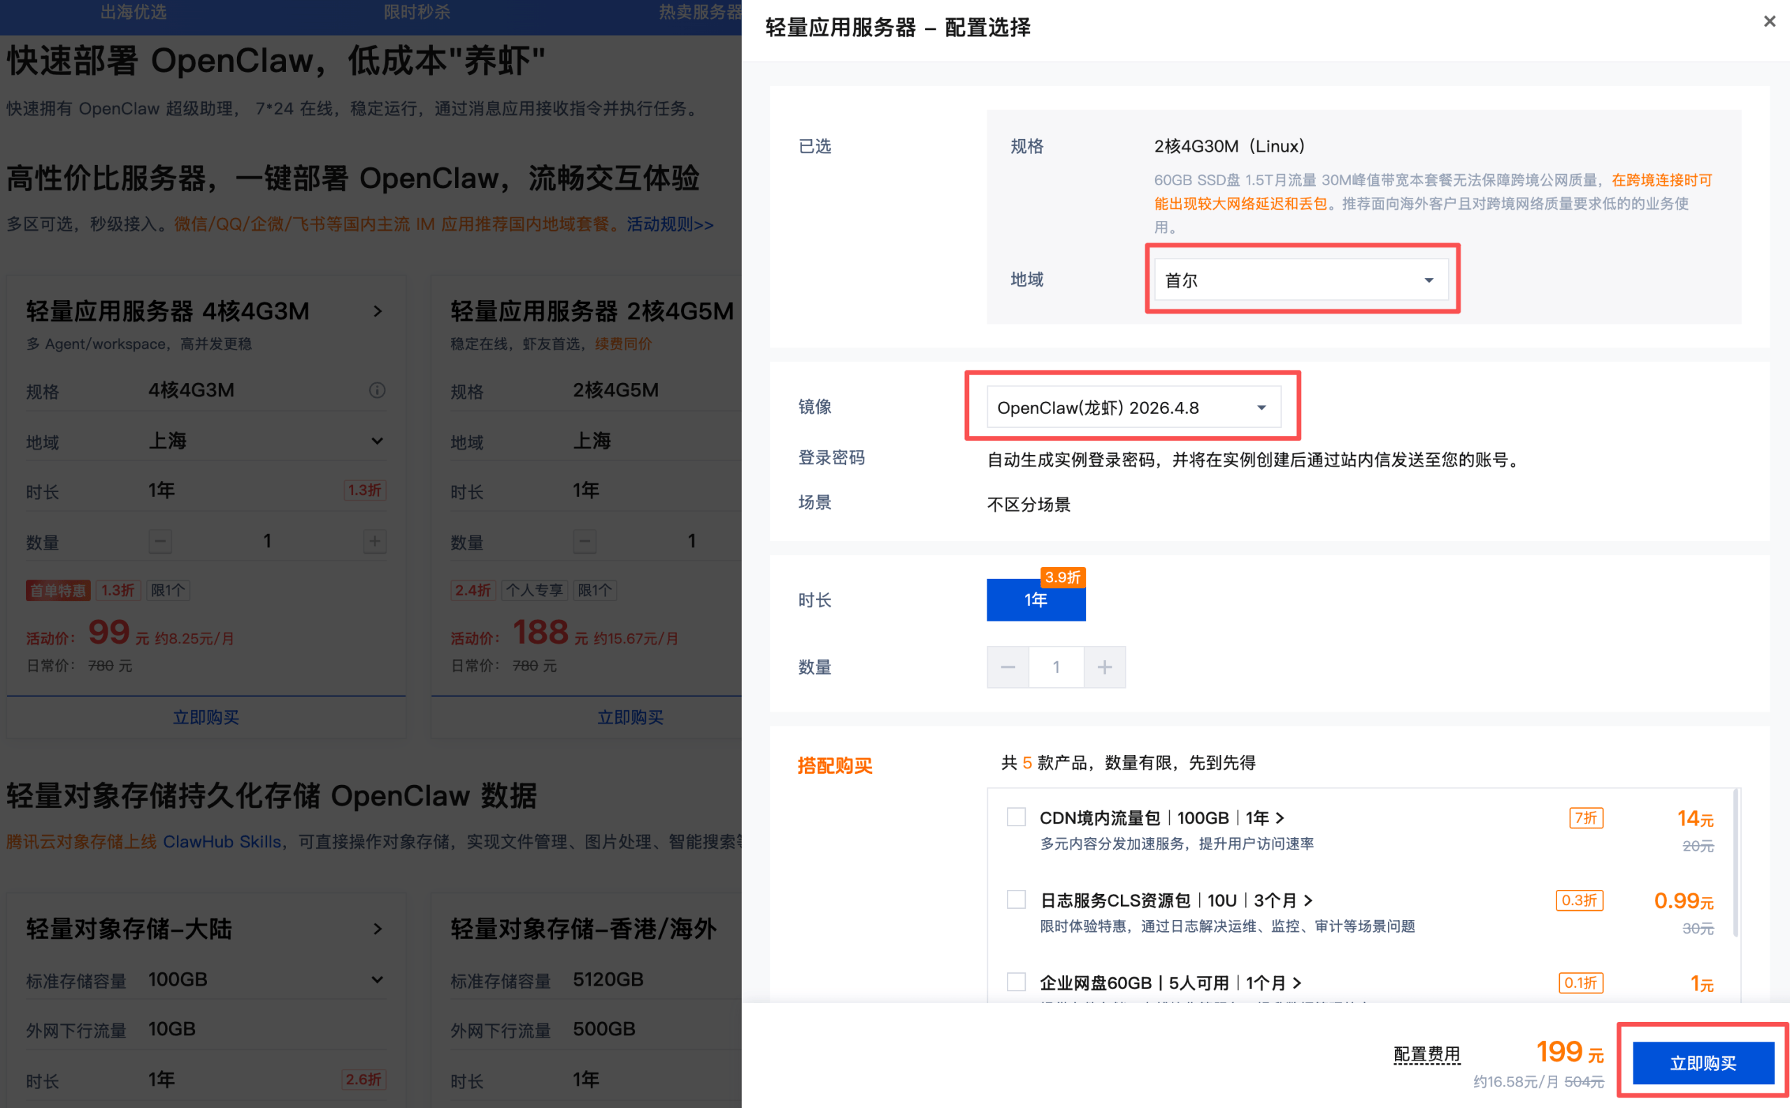1790x1108 pixels.
Task: Decrease quantity on 4核4G3M server card
Action: (x=160, y=541)
